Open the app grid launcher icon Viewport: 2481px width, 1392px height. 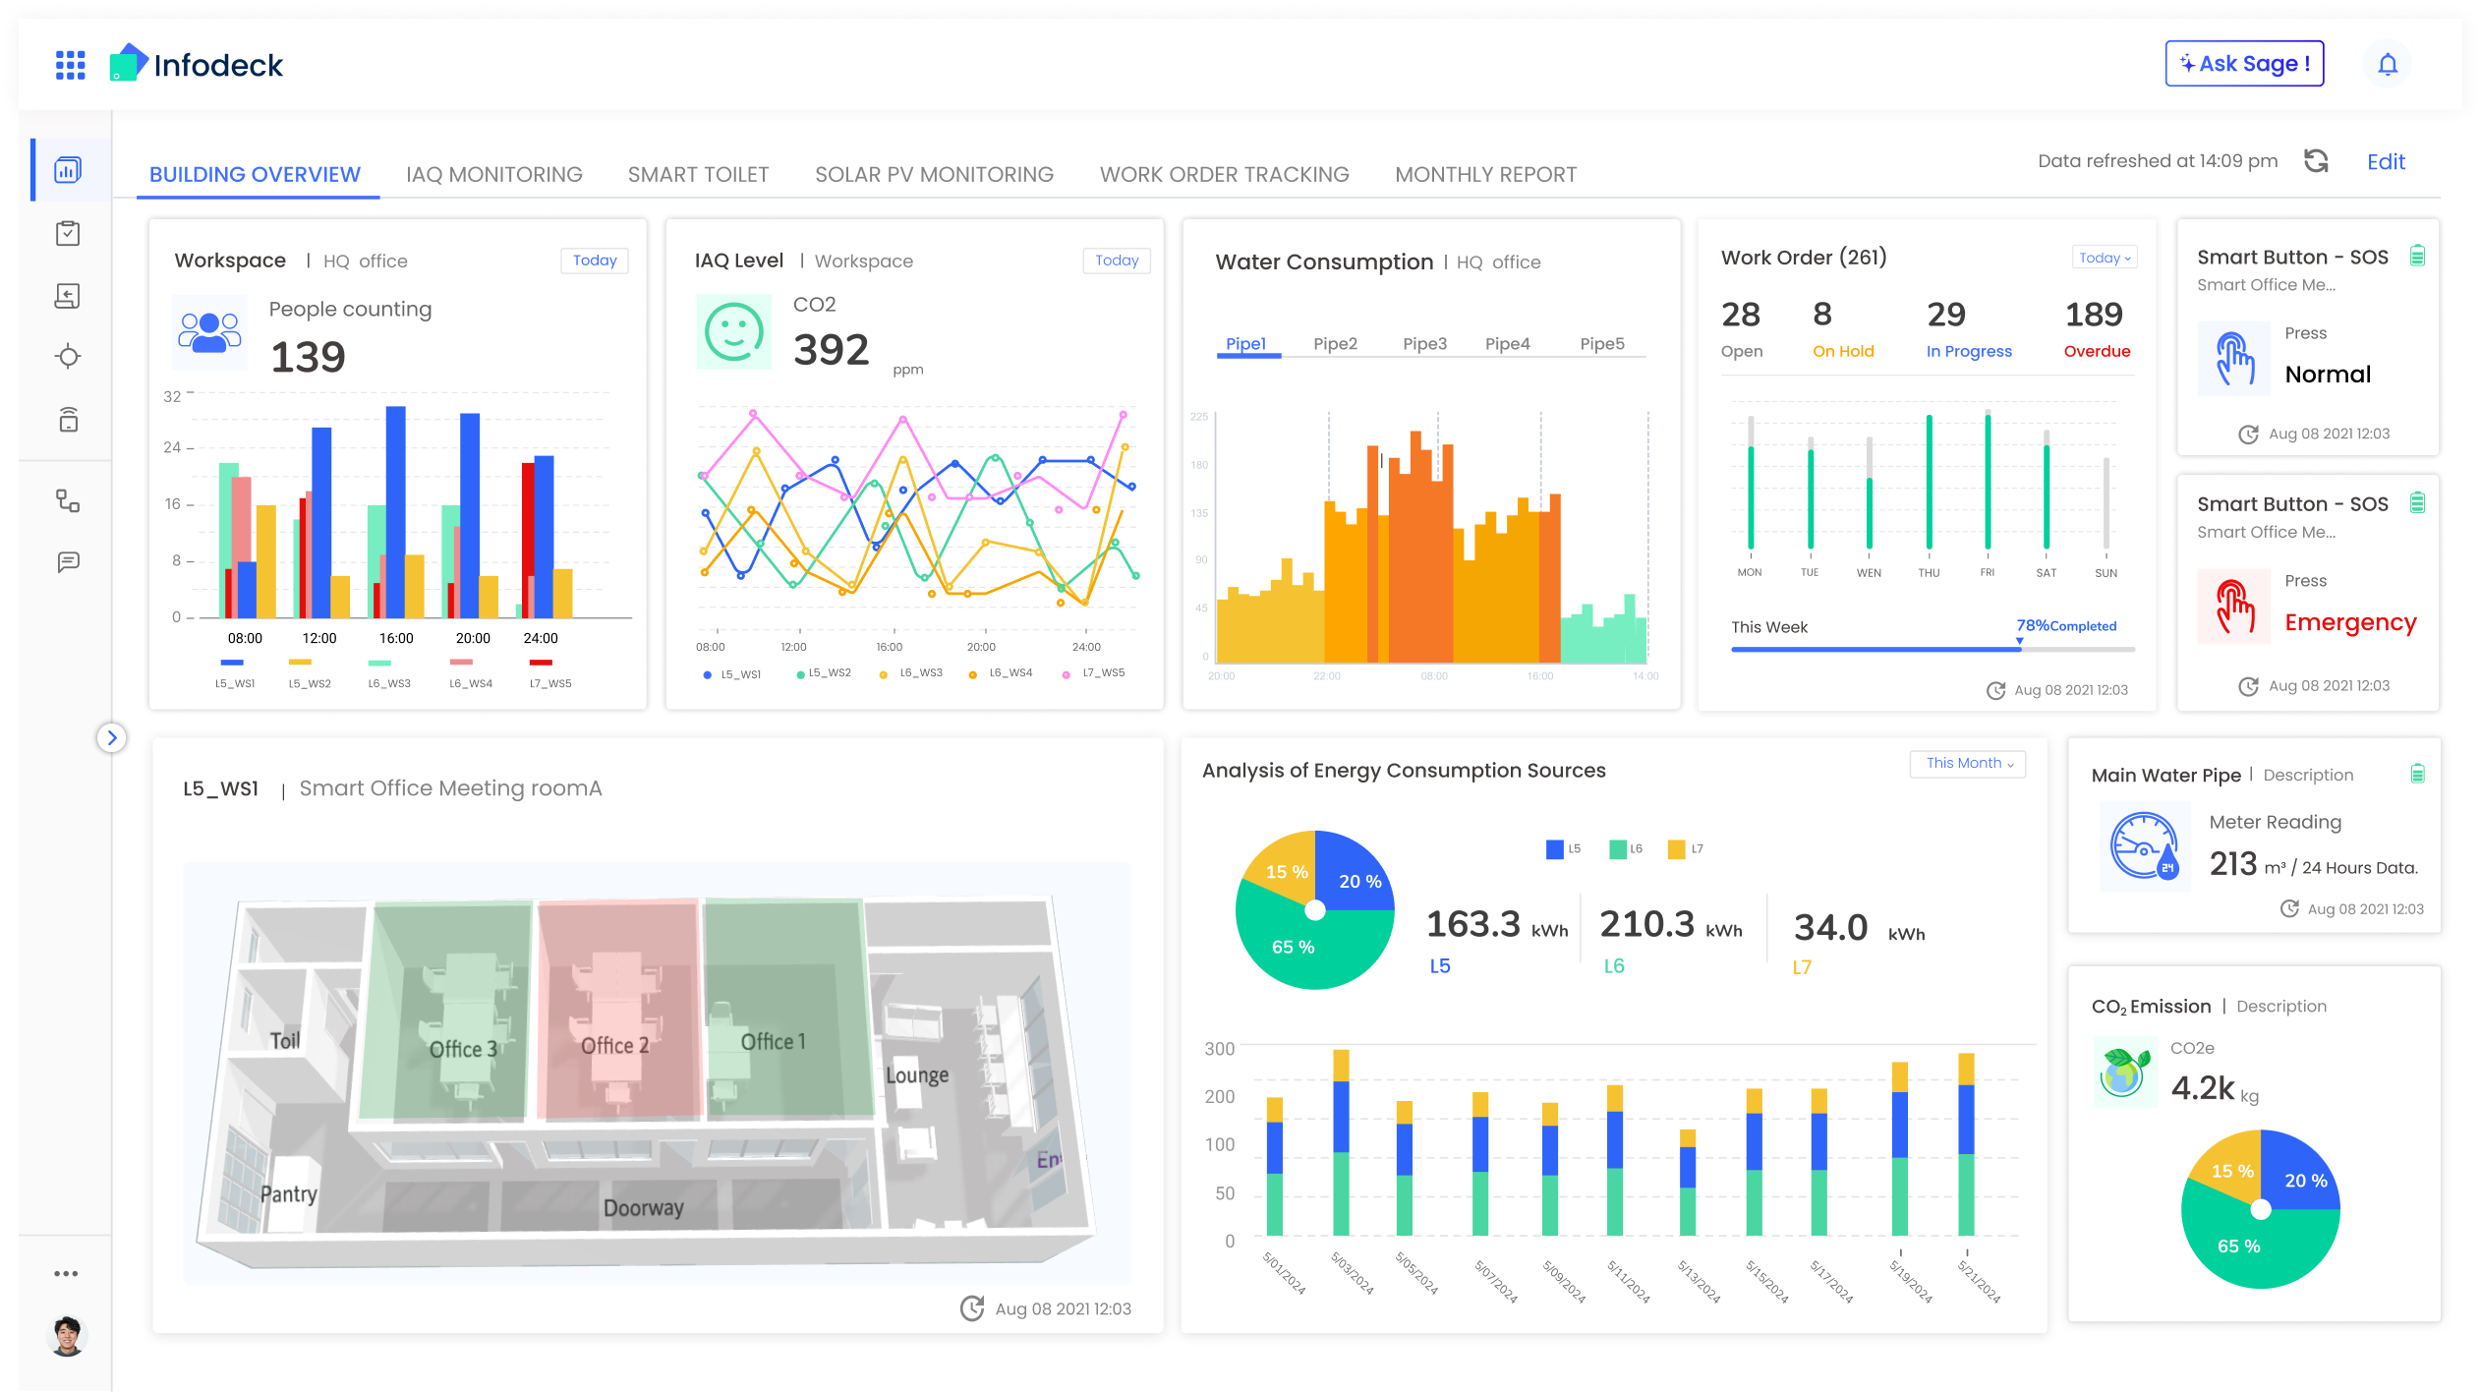[x=69, y=64]
